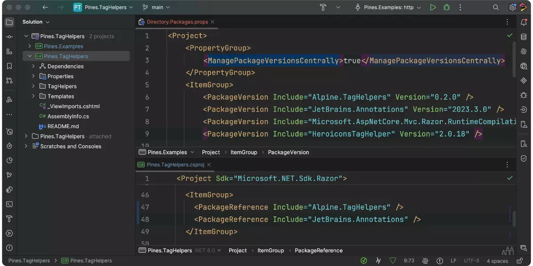This screenshot has height=266, width=533.
Task: Expand the TagHelpers folder node
Action: pos(33,86)
